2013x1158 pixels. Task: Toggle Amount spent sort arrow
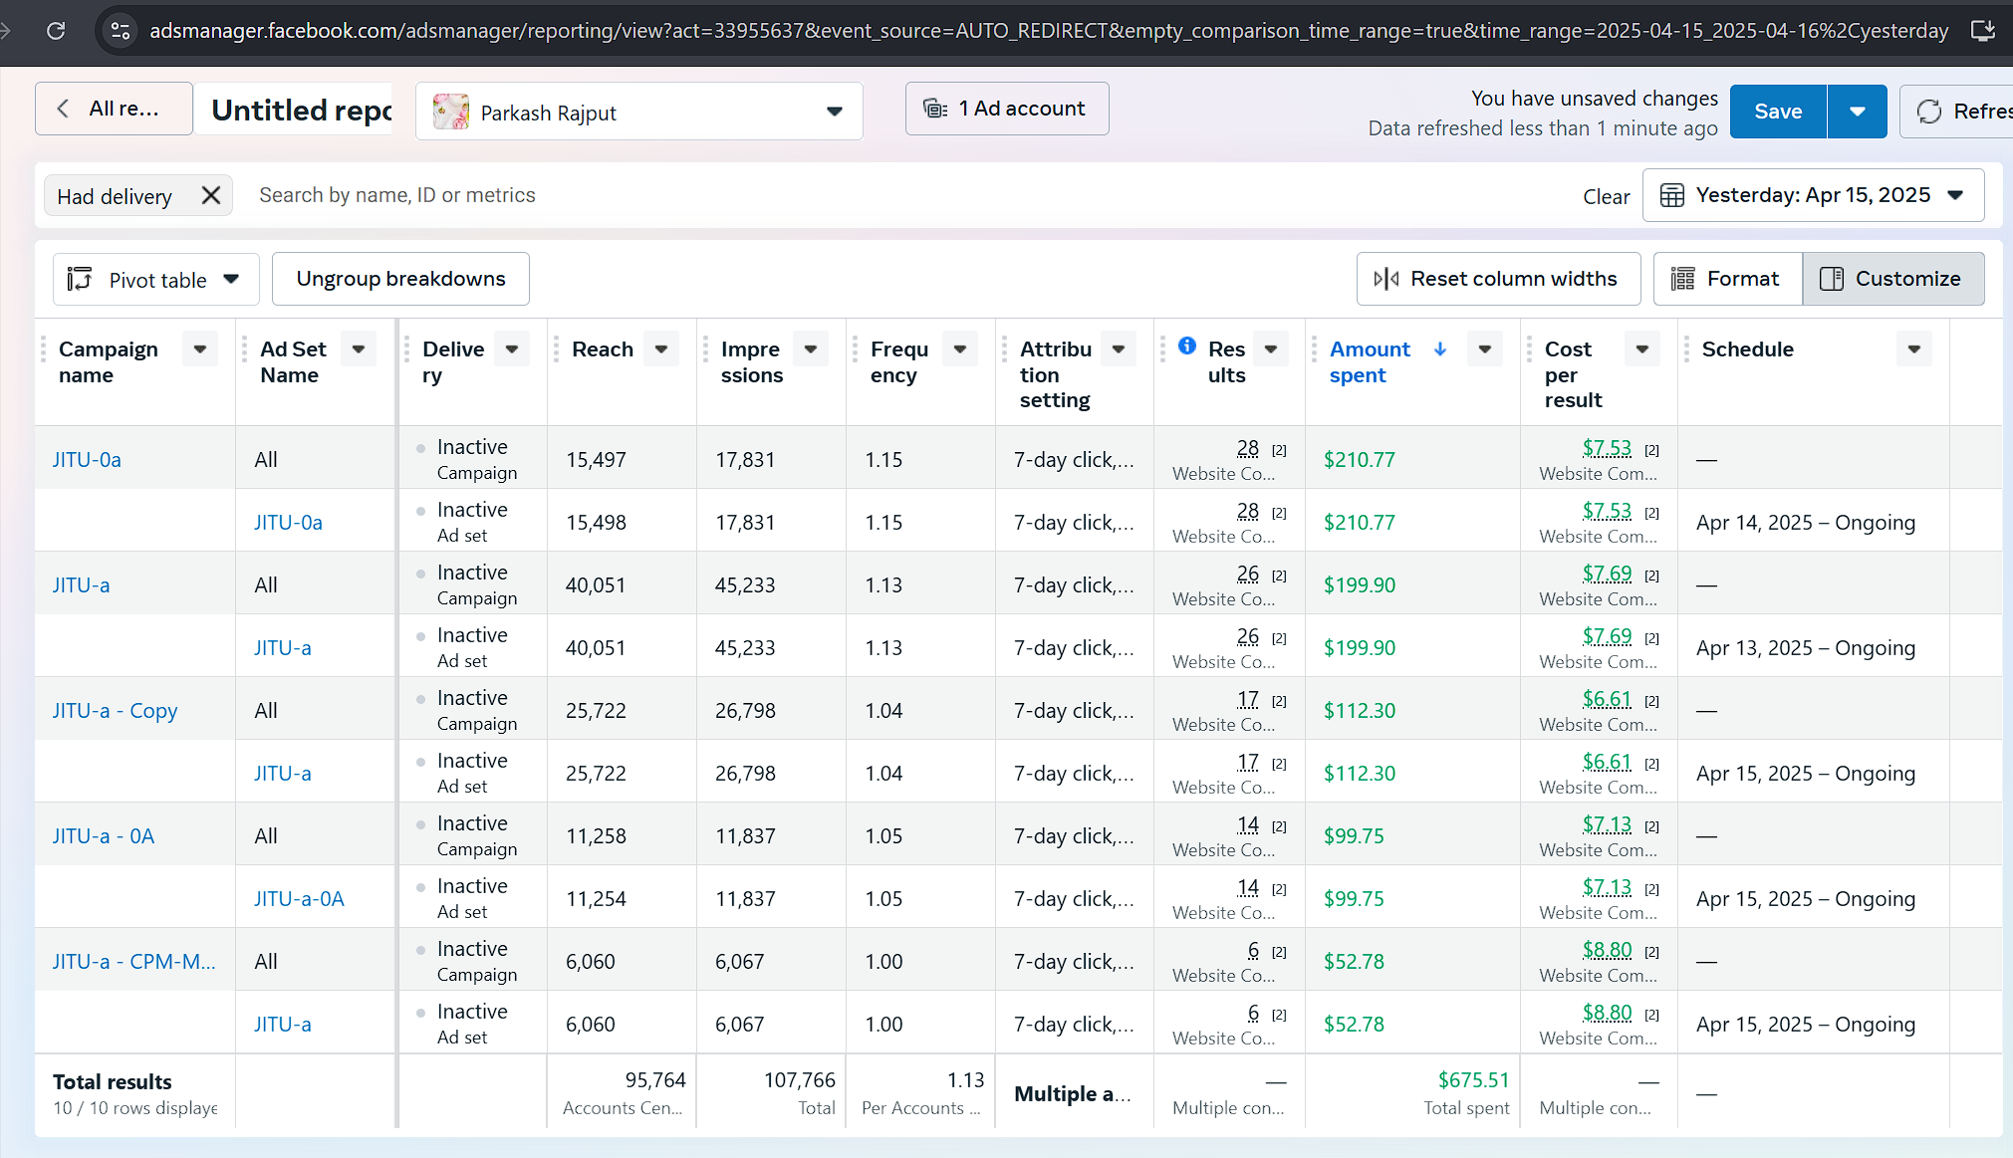[x=1440, y=348]
